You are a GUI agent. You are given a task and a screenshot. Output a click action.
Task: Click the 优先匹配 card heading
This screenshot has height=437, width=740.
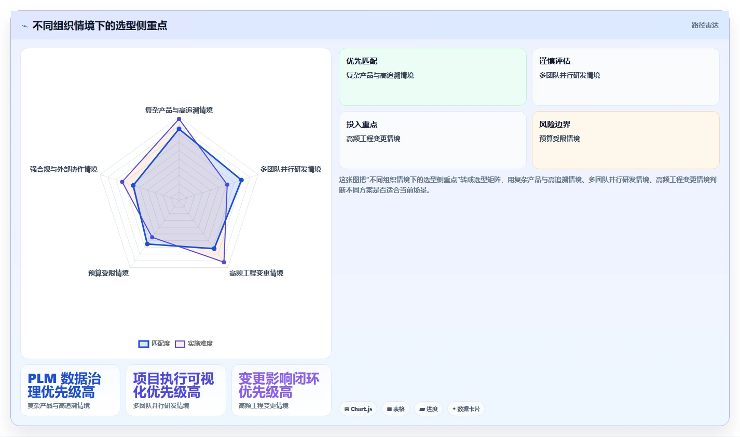[x=362, y=61]
